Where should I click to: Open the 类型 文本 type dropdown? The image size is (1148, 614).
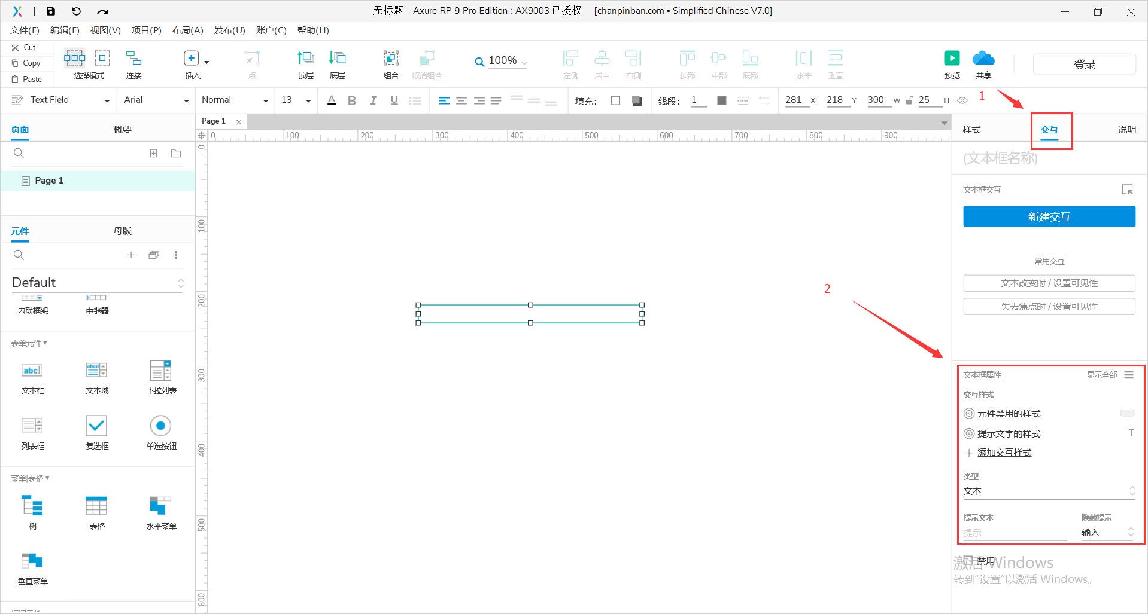point(1049,491)
